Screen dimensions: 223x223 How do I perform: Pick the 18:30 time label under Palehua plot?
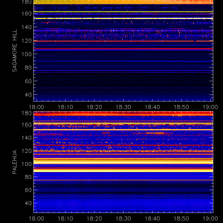(123, 219)
